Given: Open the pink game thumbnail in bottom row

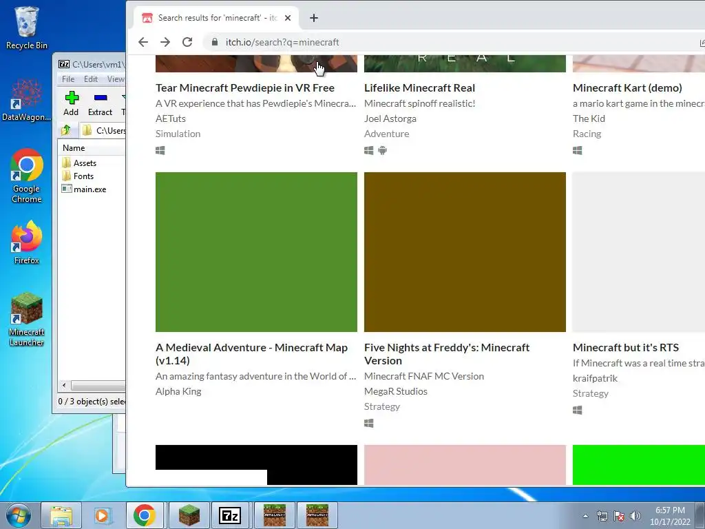Looking at the screenshot, I should (465, 465).
